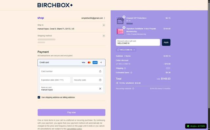Click the Onward VIP Protection+ thumbnail
This screenshot has height=130, width=210.
[x=120, y=21]
